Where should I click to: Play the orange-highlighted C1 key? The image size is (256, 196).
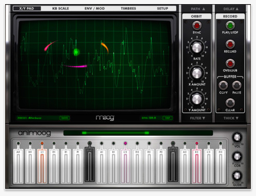tap(42, 166)
